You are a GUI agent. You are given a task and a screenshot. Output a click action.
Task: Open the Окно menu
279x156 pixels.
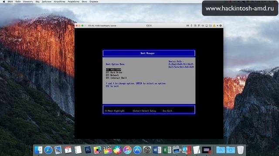pyautogui.click(x=84, y=2)
